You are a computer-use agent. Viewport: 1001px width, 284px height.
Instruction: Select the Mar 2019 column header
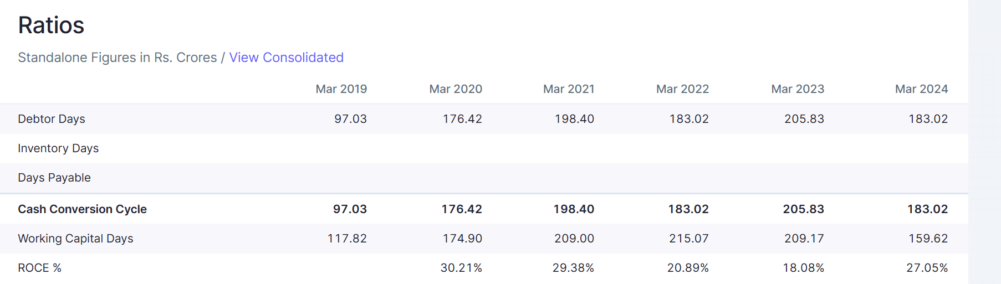coord(341,89)
